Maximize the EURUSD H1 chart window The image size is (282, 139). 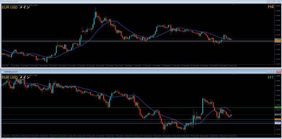274,72
